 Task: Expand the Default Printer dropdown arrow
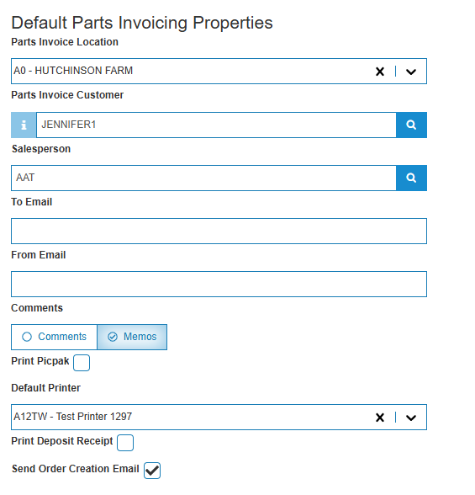[411, 418]
